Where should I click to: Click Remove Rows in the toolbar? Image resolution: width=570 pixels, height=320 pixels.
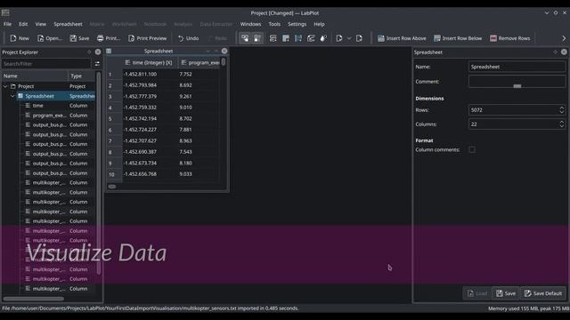click(x=509, y=38)
